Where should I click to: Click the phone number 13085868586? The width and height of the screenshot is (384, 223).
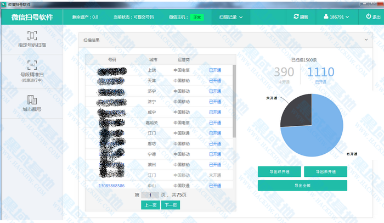click(111, 186)
